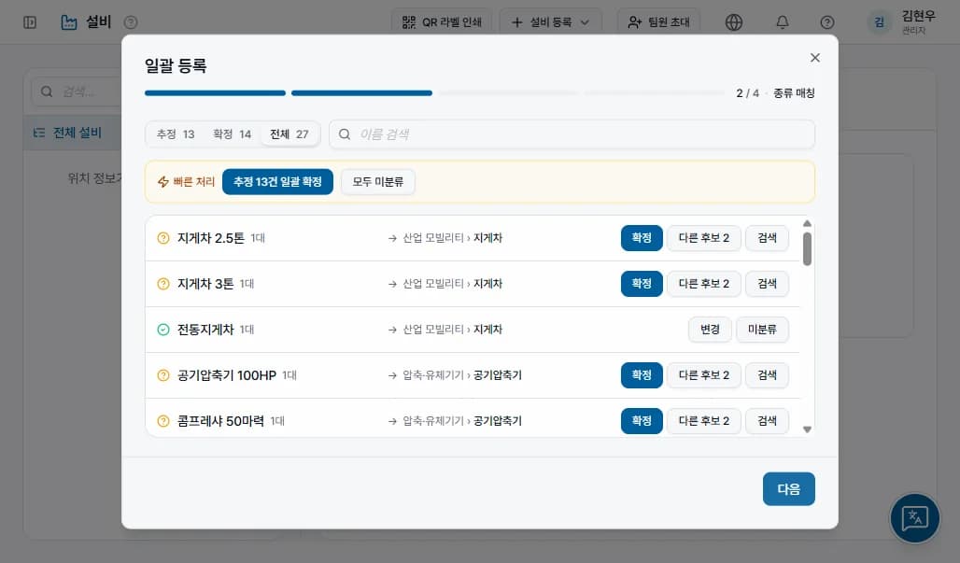
Task: Click first progress bar segment
Action: [x=215, y=93]
